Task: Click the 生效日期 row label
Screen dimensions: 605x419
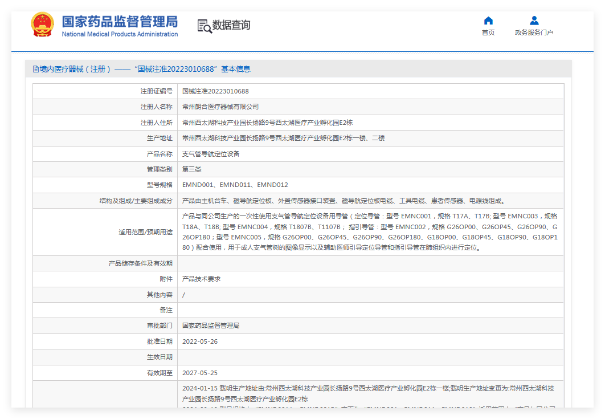Action: click(x=160, y=357)
